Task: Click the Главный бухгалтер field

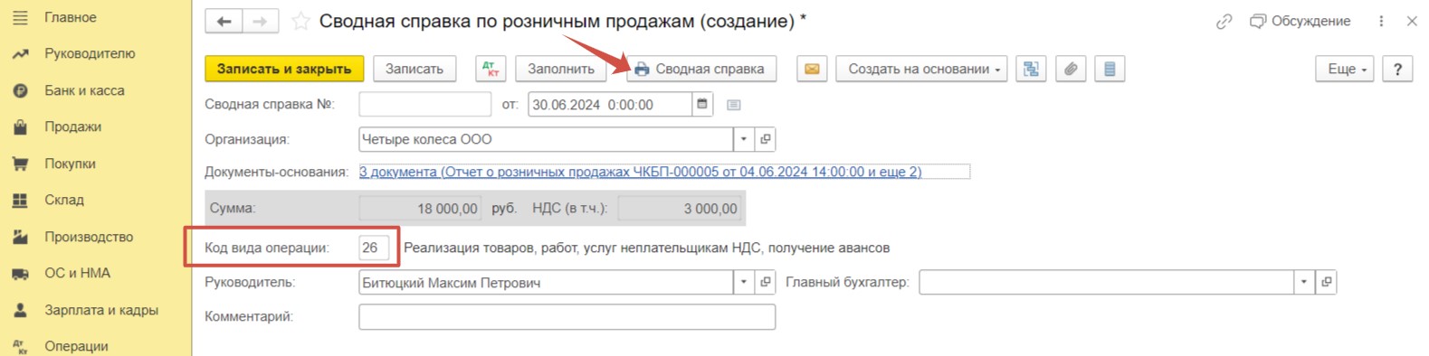Action: [1106, 283]
